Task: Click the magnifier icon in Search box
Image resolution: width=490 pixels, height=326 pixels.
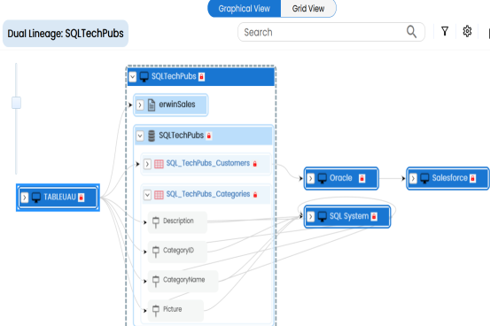Action: coord(411,32)
